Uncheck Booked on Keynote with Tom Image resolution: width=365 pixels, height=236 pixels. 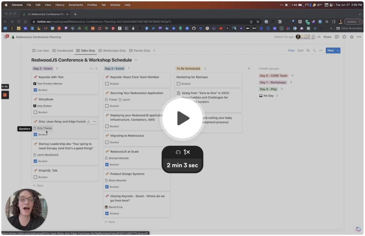(35, 90)
